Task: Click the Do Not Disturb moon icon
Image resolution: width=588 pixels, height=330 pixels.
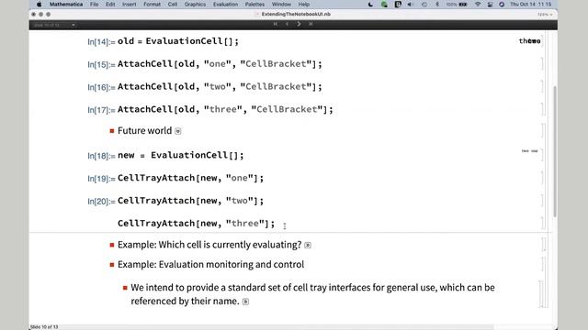Action: pyautogui.click(x=370, y=5)
